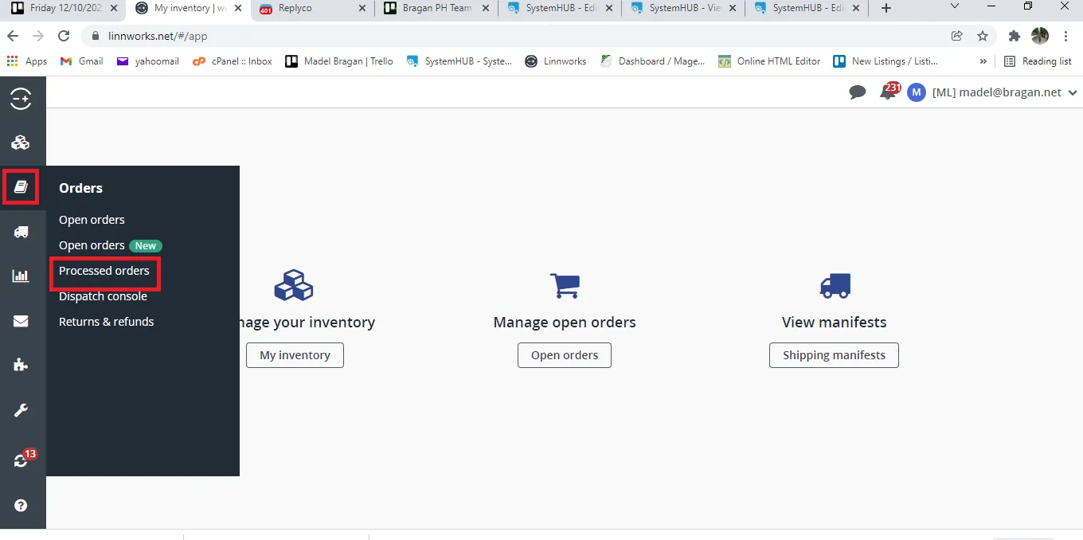Close the My inventory browser tab
Viewport: 1083px width, 540px height.
coord(238,8)
